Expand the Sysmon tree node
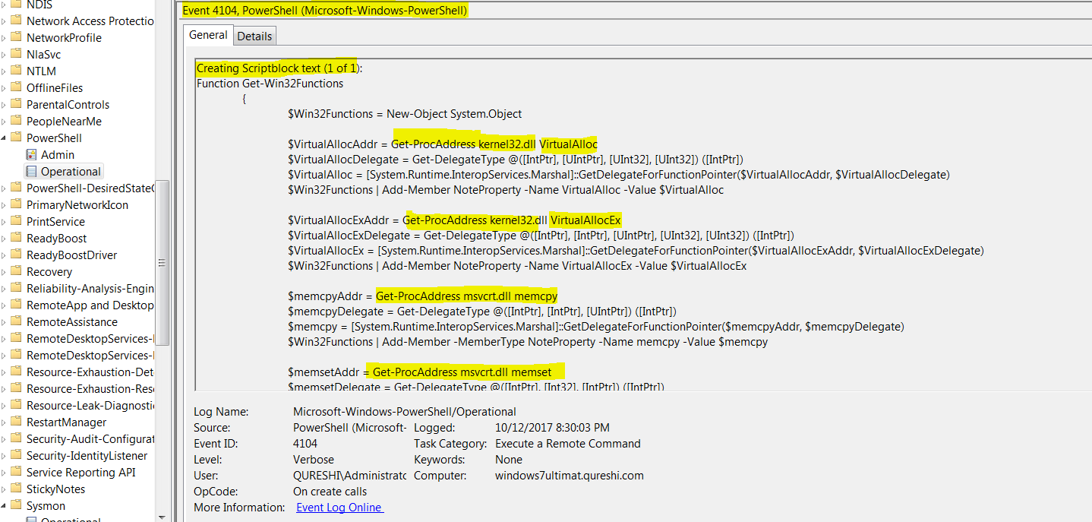The width and height of the screenshot is (1092, 522). tap(5, 505)
